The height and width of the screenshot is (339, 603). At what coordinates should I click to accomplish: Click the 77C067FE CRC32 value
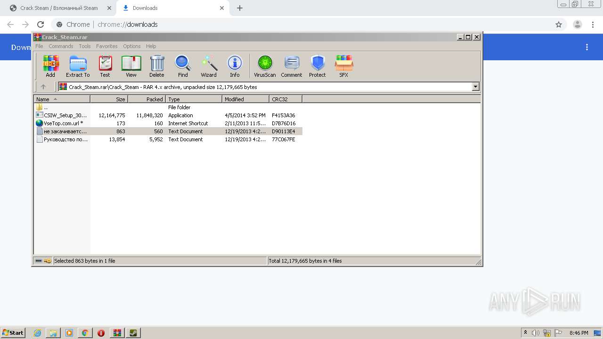tap(284, 139)
